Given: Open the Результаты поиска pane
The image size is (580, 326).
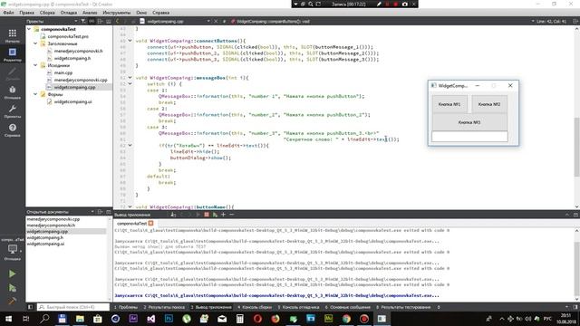Looking at the screenshot, I should tap(164, 307).
